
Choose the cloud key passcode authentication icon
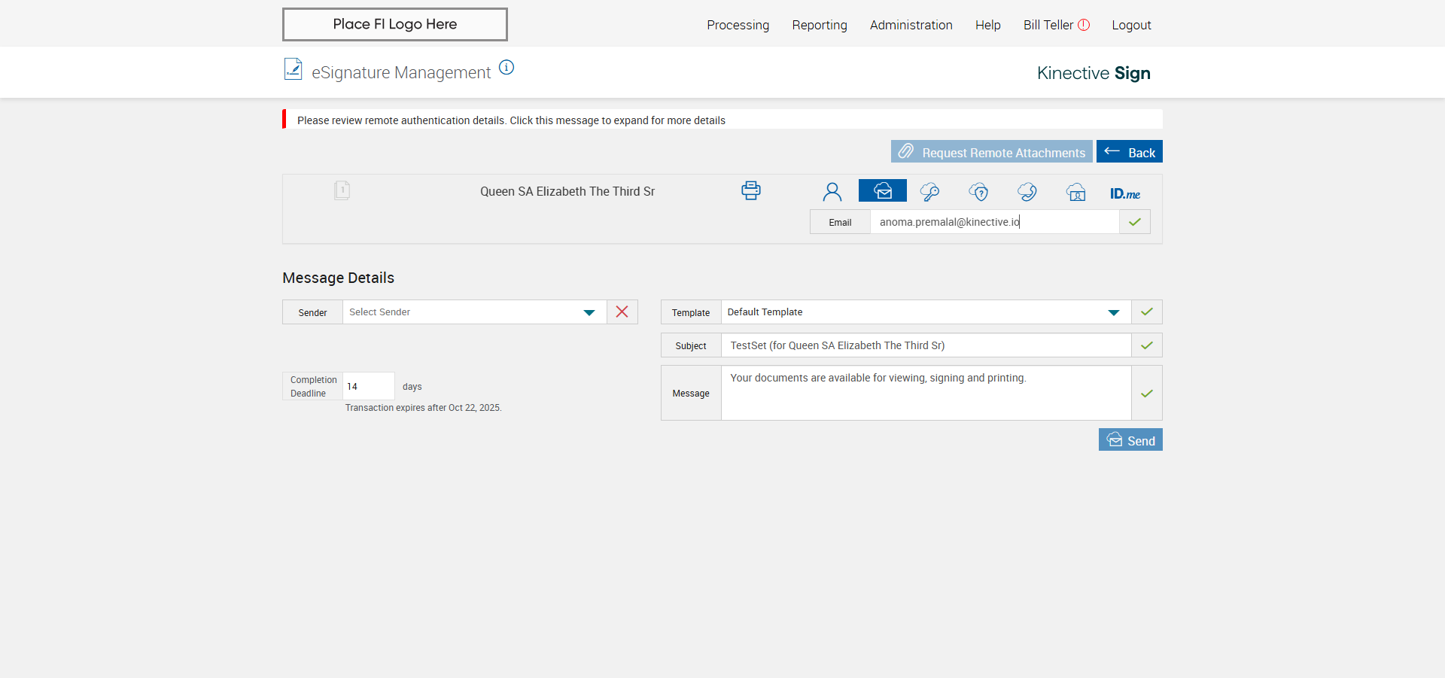pyautogui.click(x=929, y=192)
